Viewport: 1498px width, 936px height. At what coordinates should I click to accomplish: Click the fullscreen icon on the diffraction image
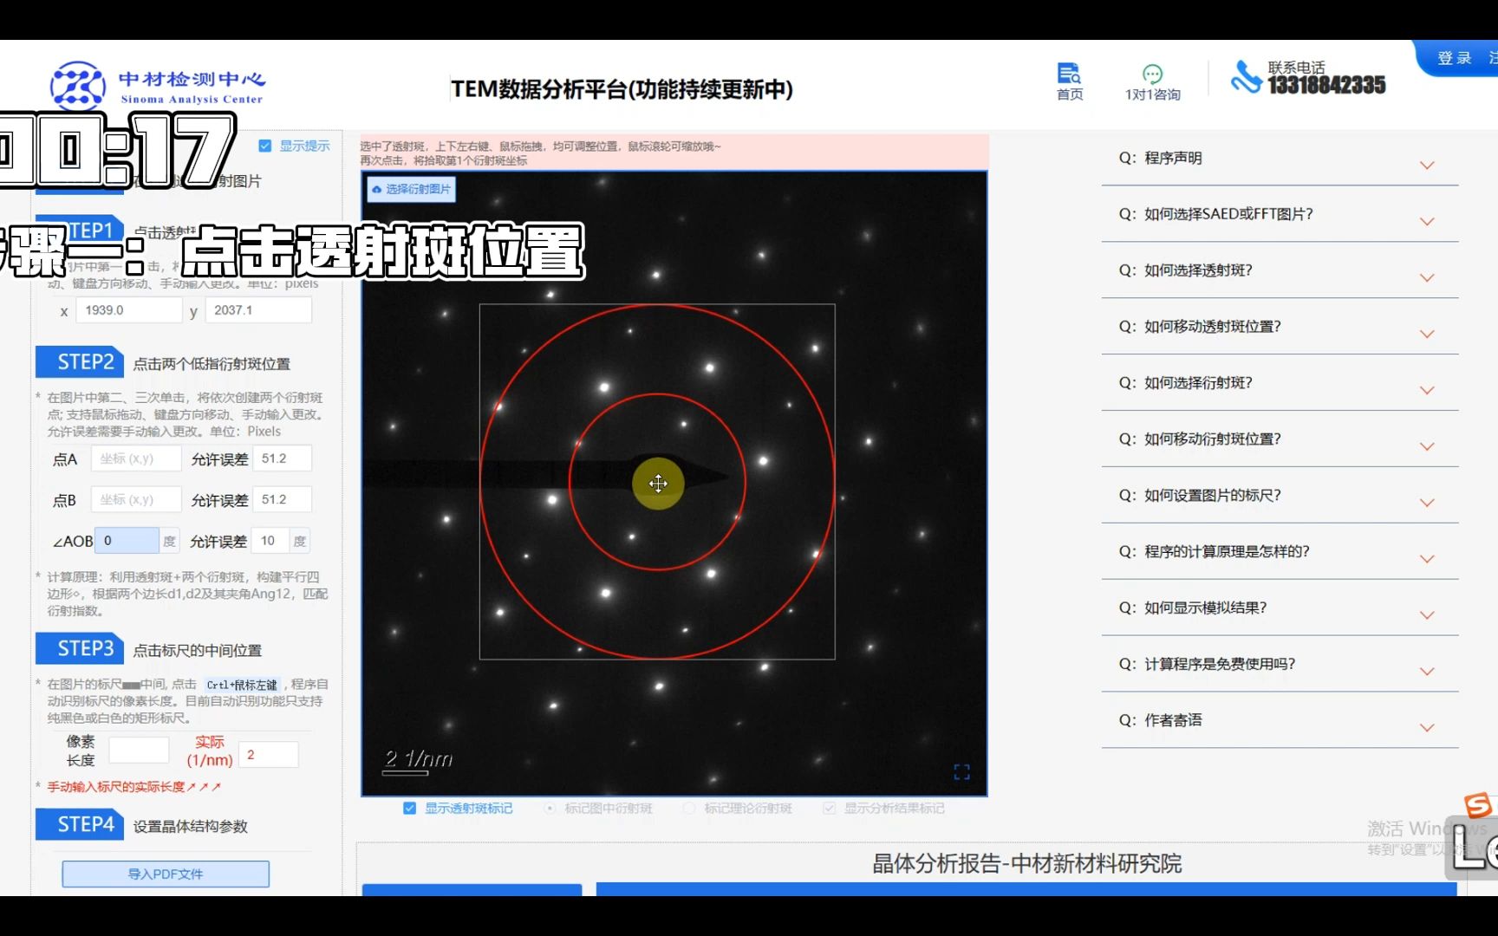pos(961,772)
